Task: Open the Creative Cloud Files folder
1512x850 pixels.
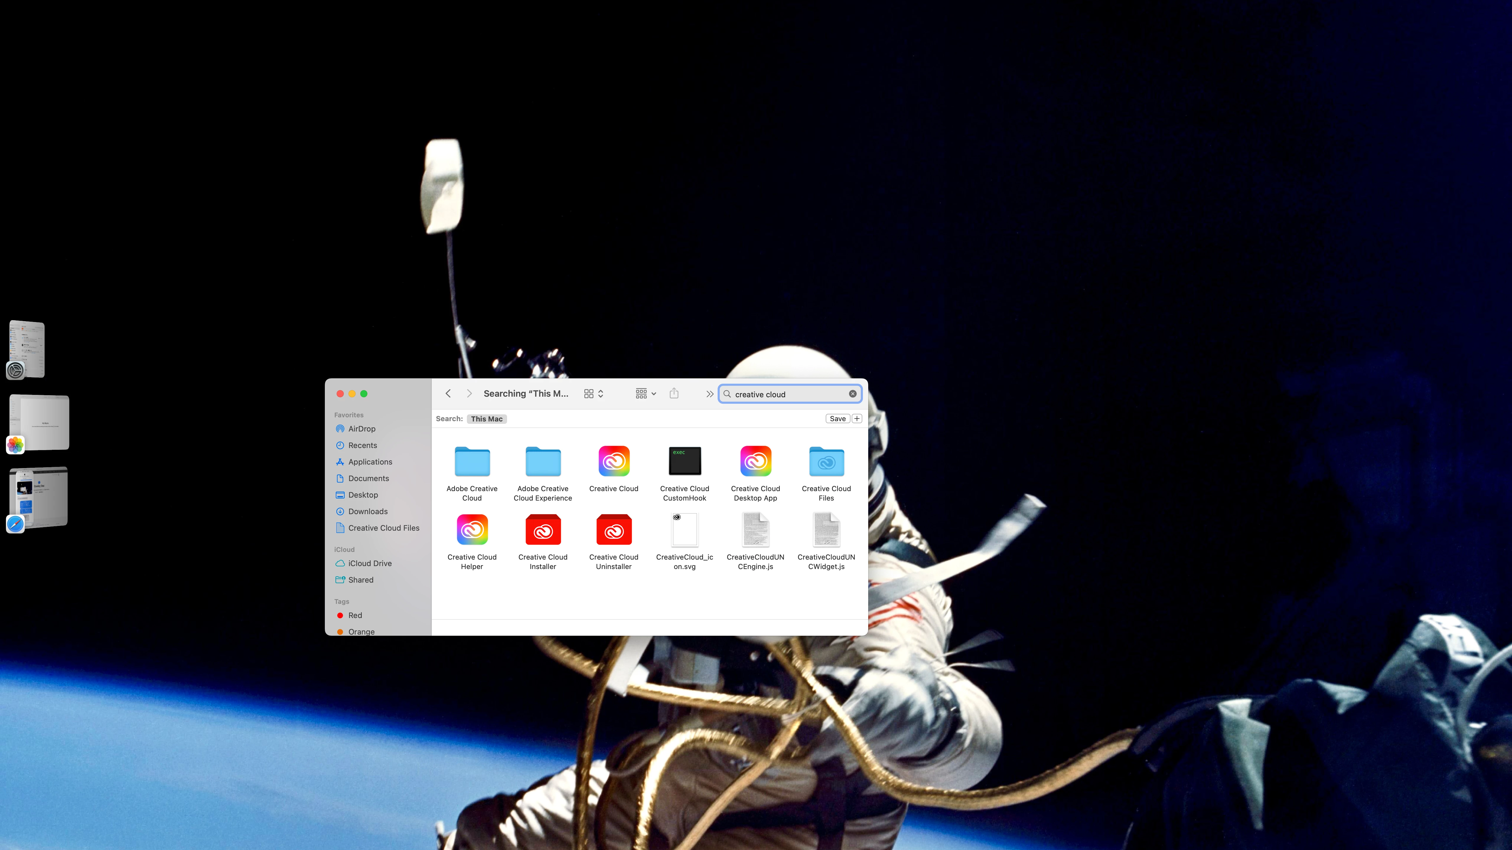Action: (826, 462)
